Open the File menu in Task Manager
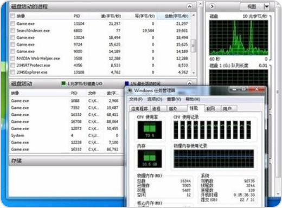Viewport: 282px width, 208px height. (x=136, y=99)
